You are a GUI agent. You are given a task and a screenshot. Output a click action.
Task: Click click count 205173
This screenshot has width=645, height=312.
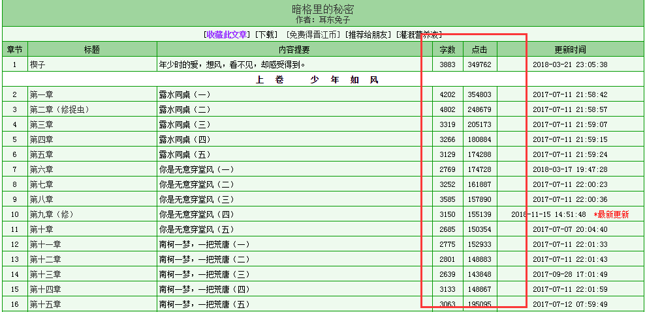click(x=480, y=124)
